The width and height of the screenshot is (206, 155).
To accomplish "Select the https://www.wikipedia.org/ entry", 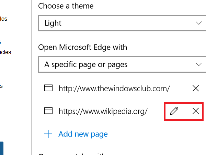I will [x=103, y=111].
